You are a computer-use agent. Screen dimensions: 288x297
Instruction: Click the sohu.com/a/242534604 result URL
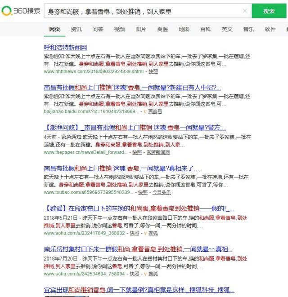[84, 274]
